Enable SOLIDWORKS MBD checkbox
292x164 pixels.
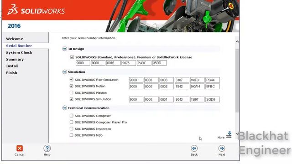tap(71, 135)
